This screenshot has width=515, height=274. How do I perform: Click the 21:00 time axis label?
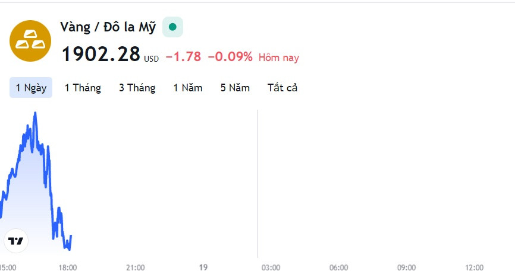click(136, 267)
